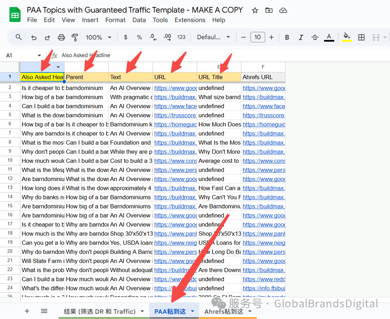390x319 pixels.
Task: Add a new sheet with plus icon
Action: (27, 311)
